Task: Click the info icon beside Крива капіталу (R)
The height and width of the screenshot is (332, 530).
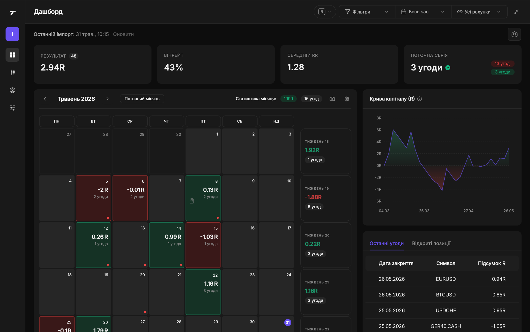Action: tap(420, 99)
